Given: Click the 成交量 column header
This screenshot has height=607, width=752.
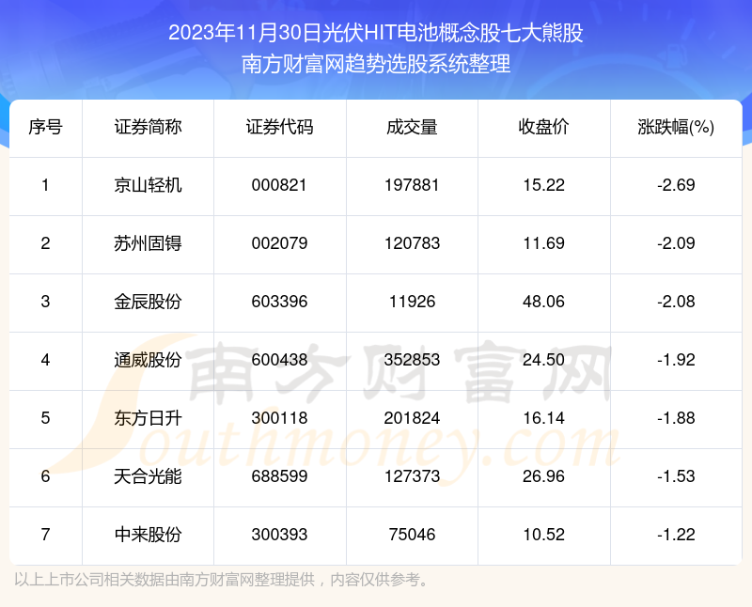Looking at the screenshot, I should pos(412,128).
